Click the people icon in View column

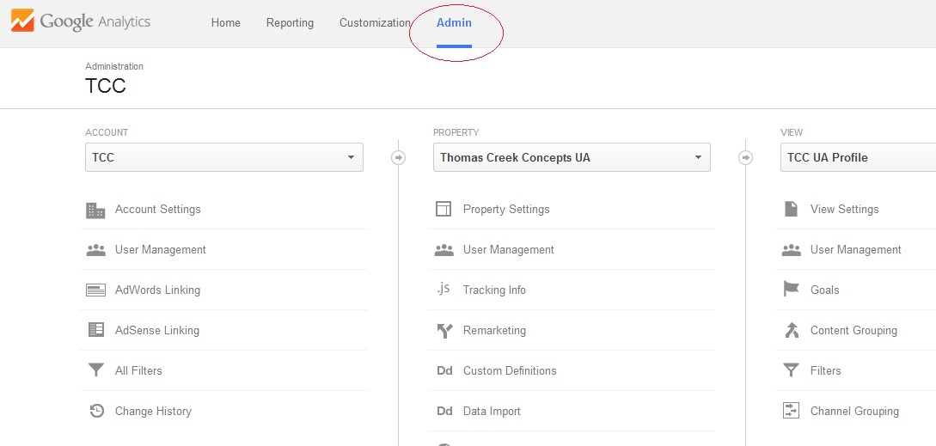tap(791, 250)
